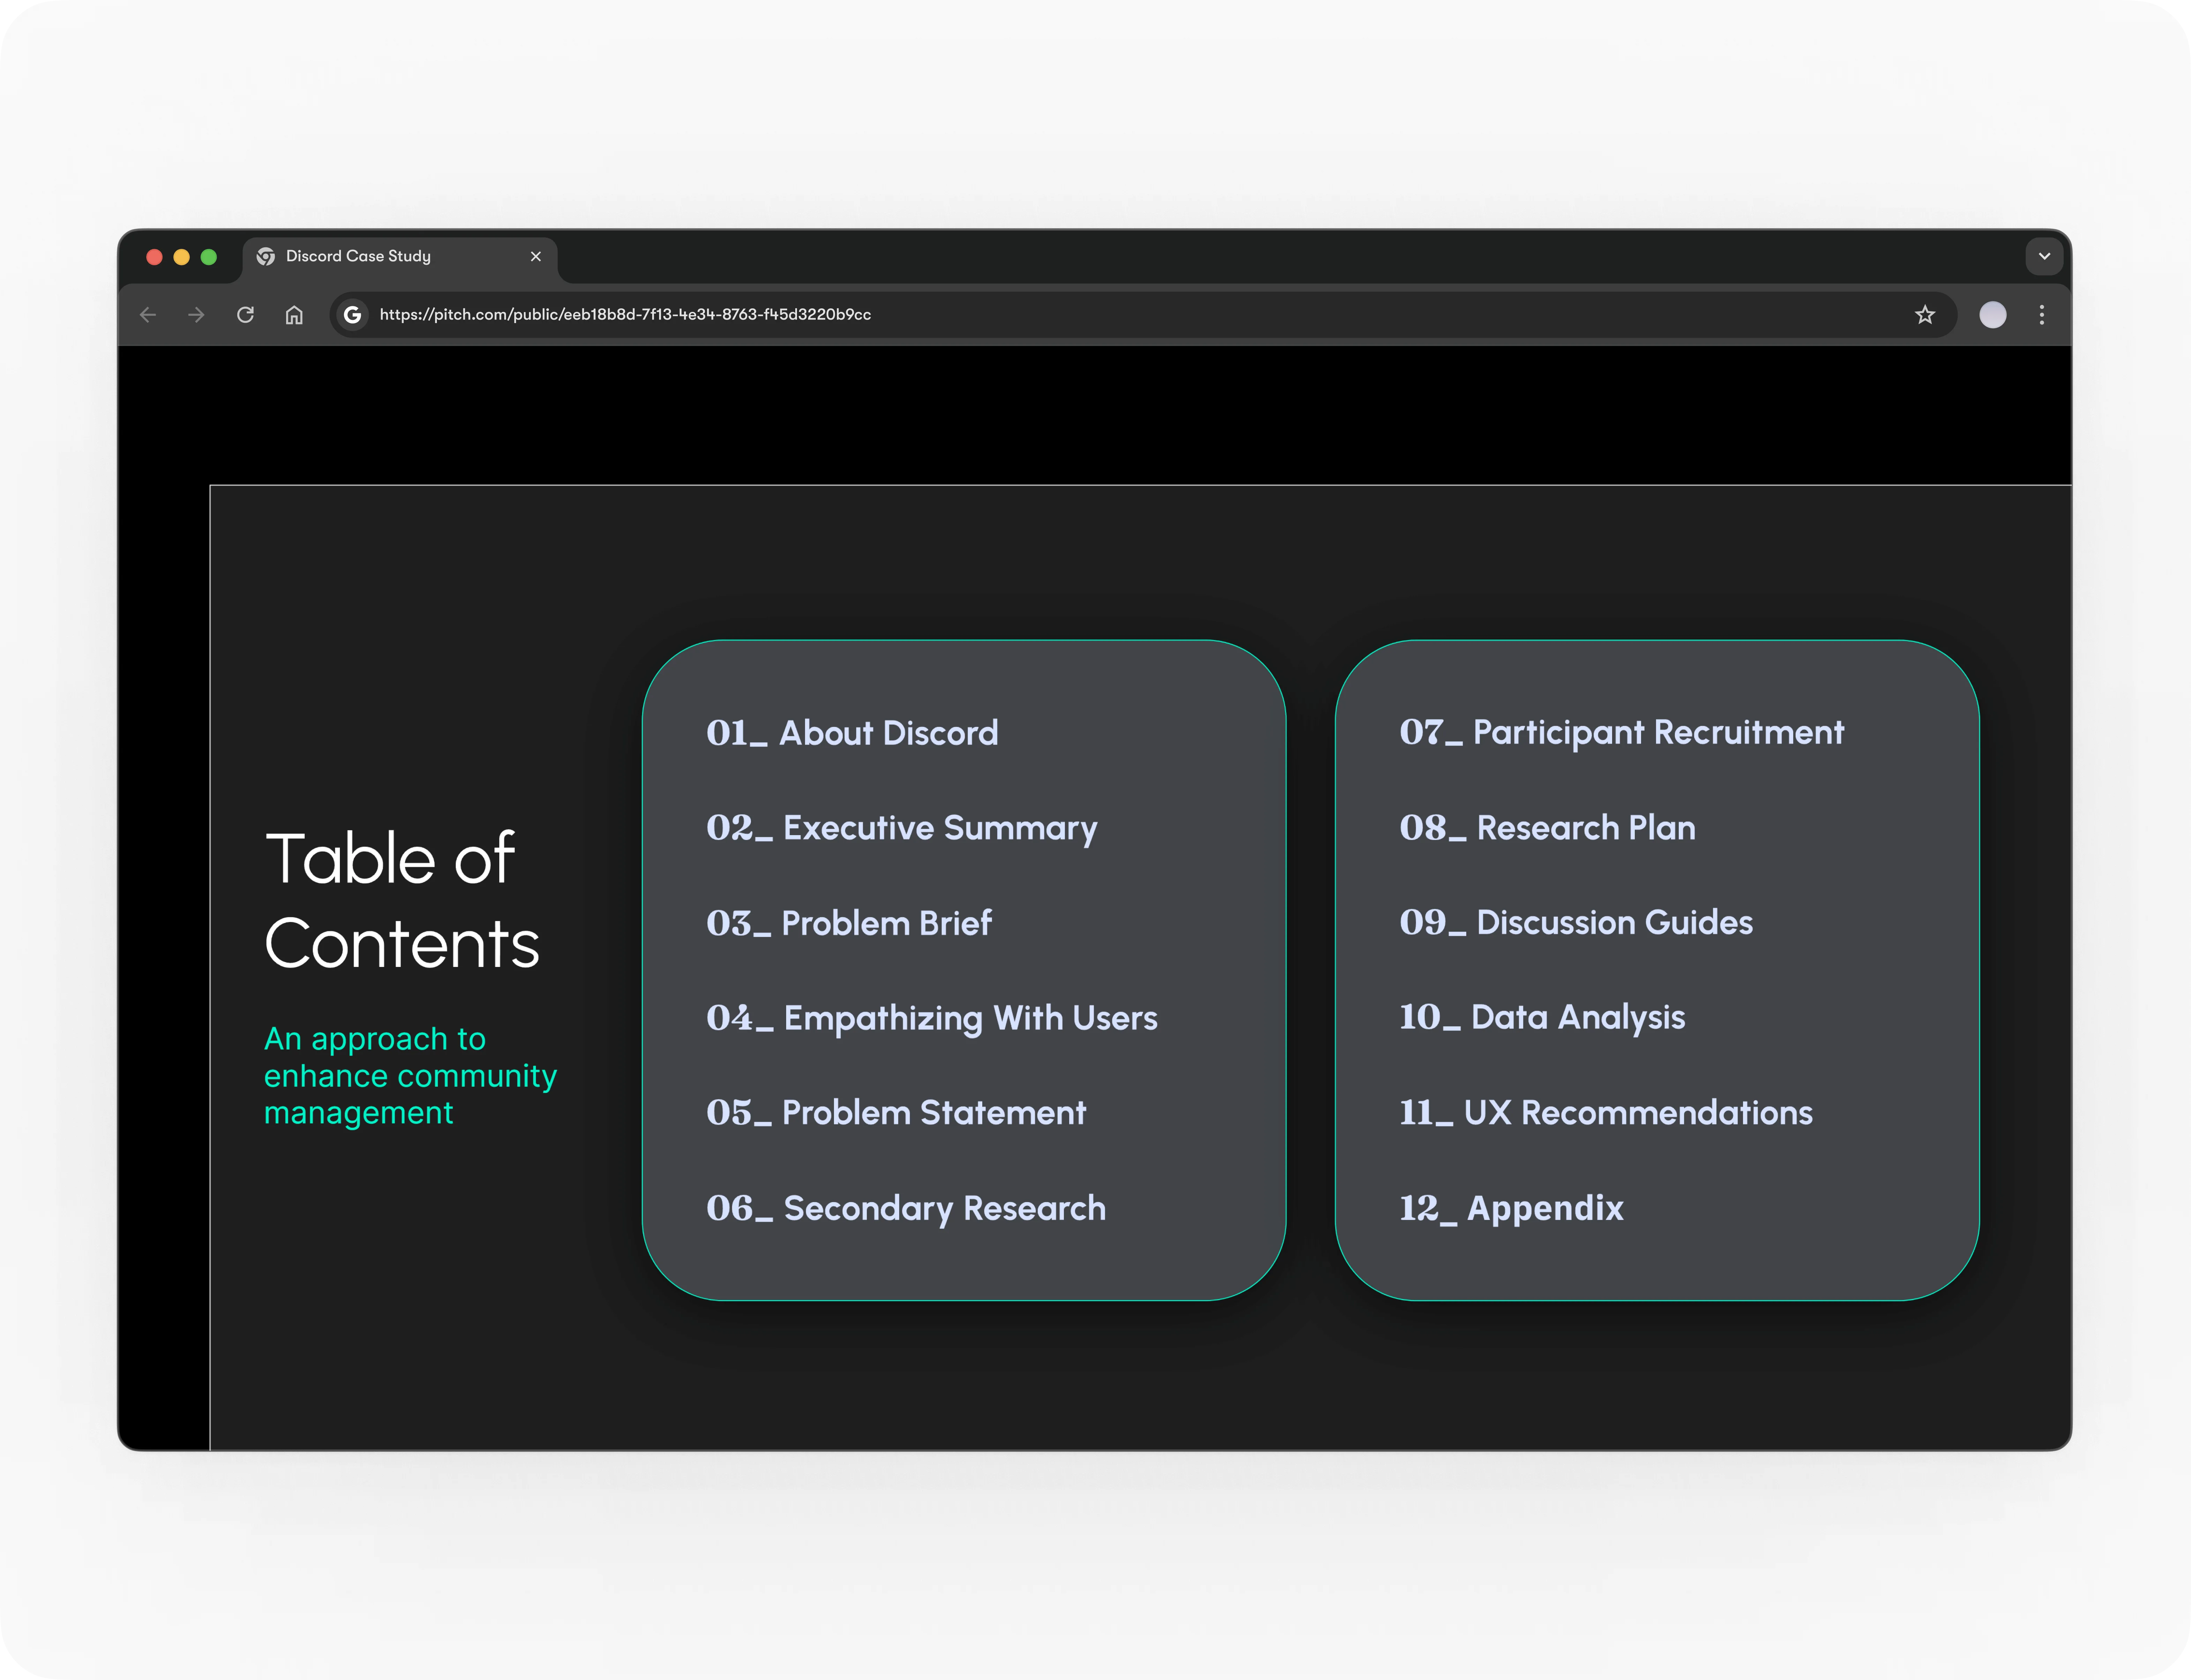Go to 09_ Discussion Guides

click(x=1576, y=922)
